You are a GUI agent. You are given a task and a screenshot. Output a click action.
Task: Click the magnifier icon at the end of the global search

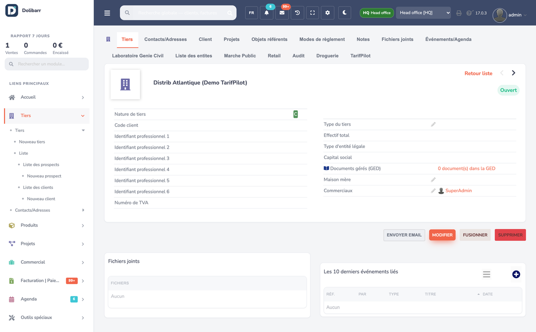point(230,13)
